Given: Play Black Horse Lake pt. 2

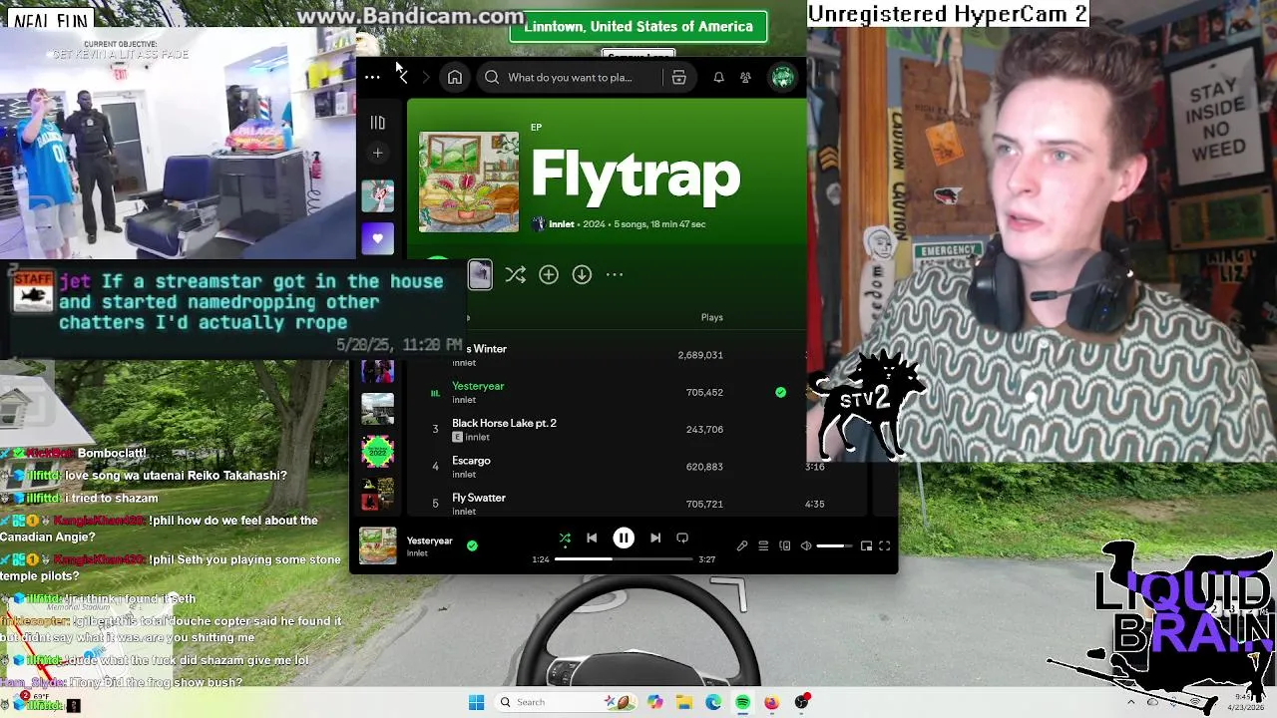Looking at the screenshot, I should pos(504,423).
